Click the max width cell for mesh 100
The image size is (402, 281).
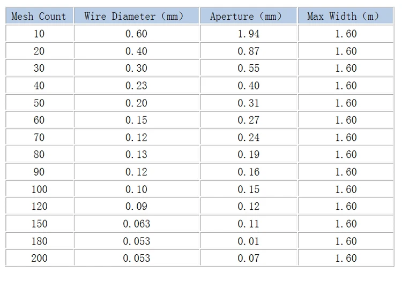(346, 189)
